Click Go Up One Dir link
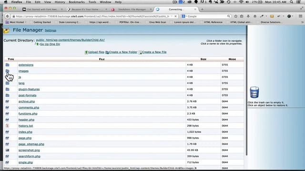305x171 pixels. (x=50, y=44)
